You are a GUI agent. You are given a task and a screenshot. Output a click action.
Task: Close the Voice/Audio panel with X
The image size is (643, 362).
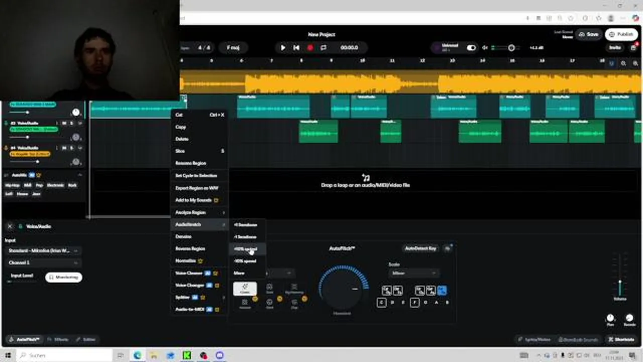pos(10,226)
